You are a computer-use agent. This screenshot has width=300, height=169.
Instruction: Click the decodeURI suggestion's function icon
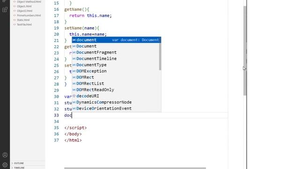[x=74, y=96]
